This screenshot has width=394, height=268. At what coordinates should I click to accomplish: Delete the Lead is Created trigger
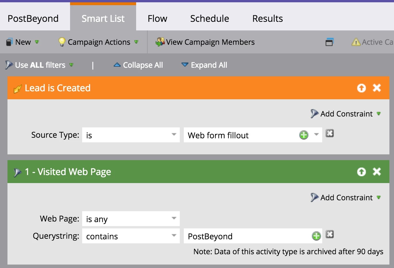[x=377, y=88]
